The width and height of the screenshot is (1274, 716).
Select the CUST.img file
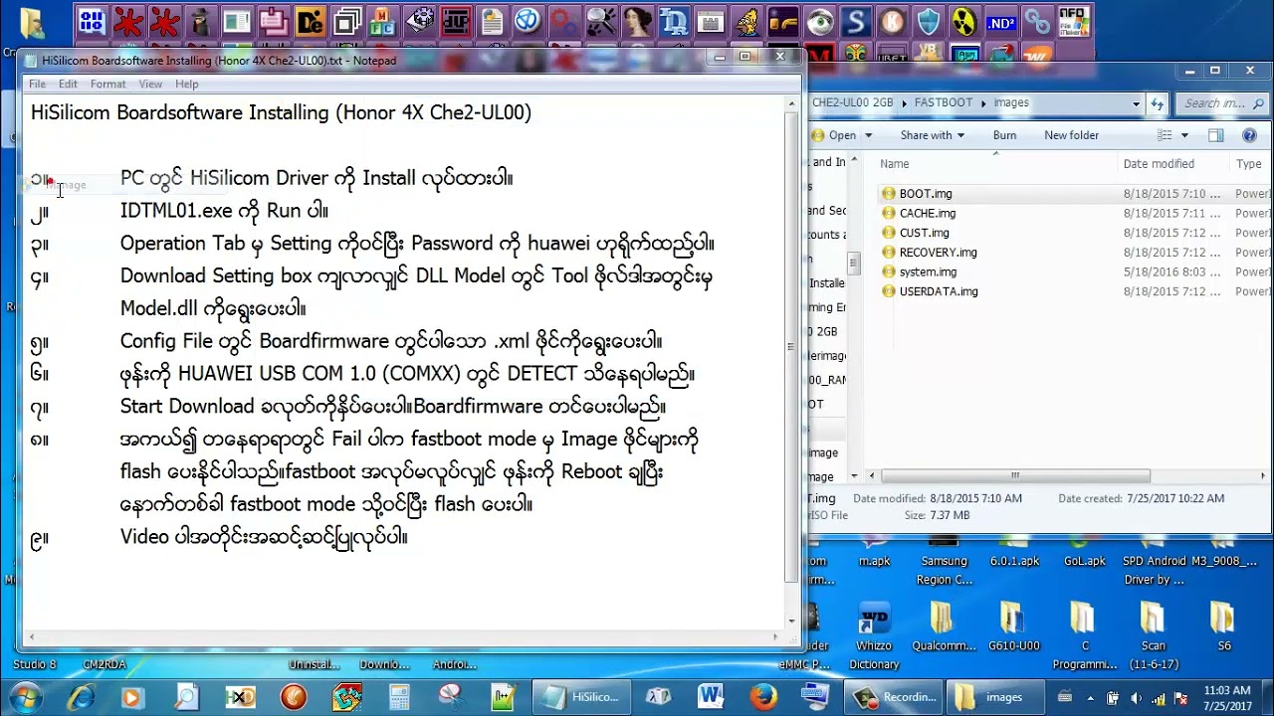click(x=924, y=233)
